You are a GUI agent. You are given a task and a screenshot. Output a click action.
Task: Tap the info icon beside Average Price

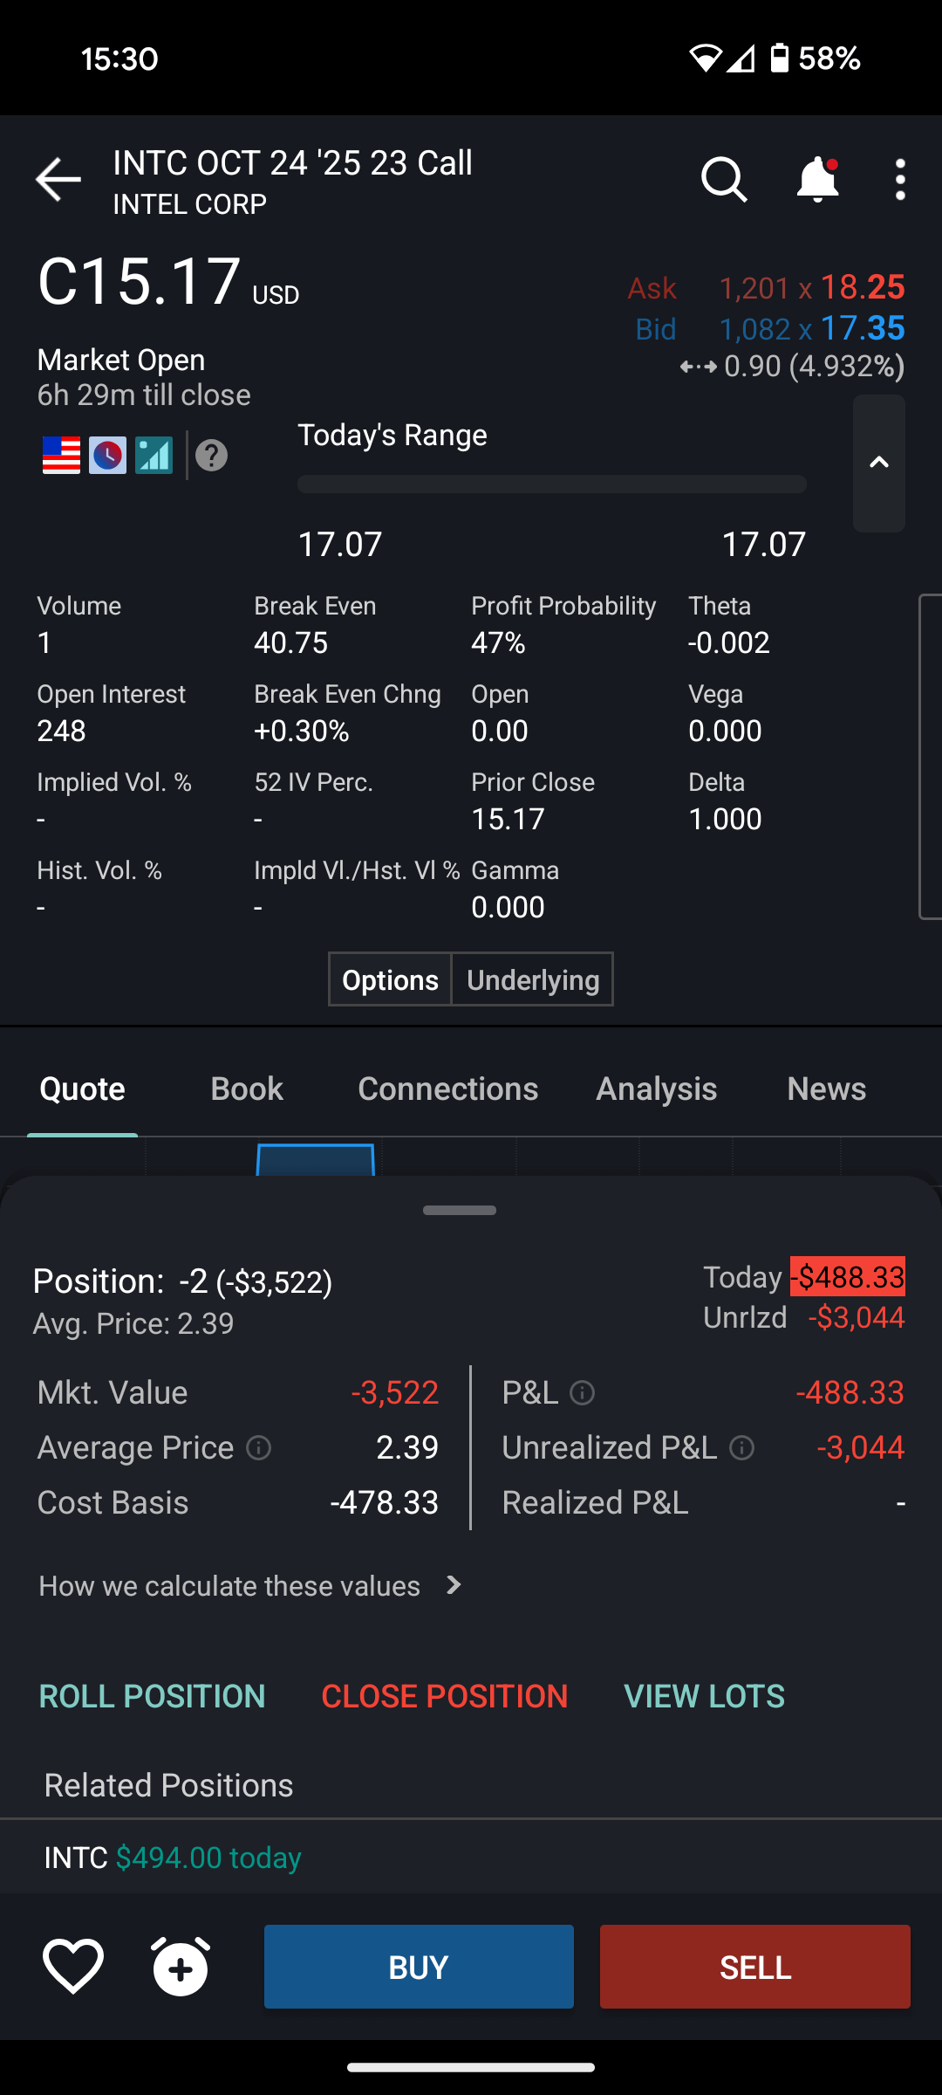(x=259, y=1448)
